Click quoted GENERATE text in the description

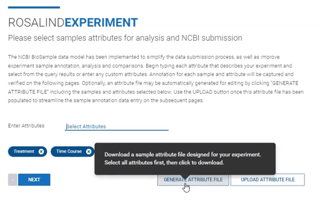284,83
